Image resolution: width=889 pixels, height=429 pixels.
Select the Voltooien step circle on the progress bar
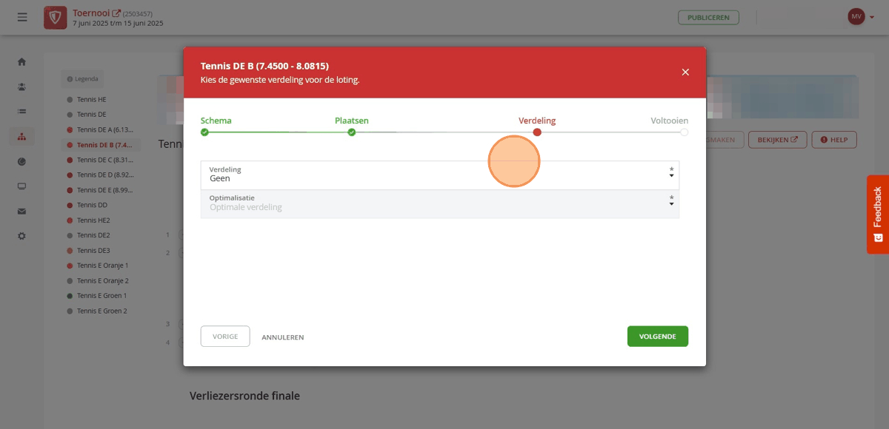coord(684,132)
